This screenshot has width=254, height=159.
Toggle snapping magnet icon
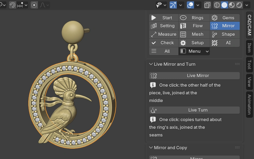12,5
